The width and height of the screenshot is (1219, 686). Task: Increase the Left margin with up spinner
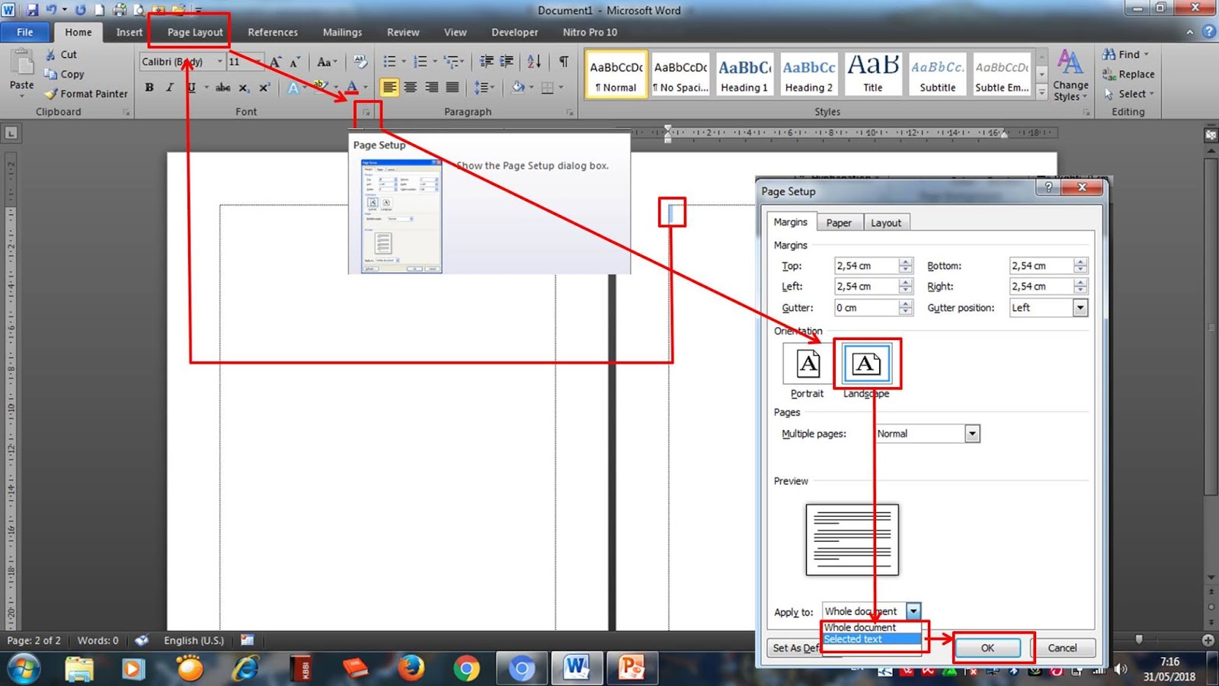pyautogui.click(x=905, y=282)
